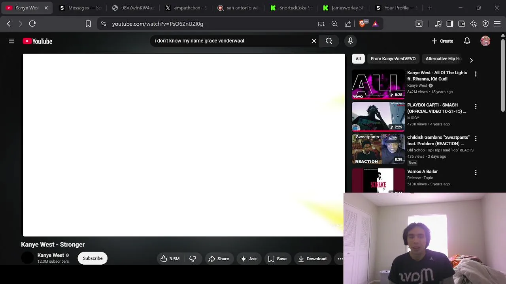This screenshot has height=284, width=506.
Task: Share the Stronger video
Action: pyautogui.click(x=219, y=259)
